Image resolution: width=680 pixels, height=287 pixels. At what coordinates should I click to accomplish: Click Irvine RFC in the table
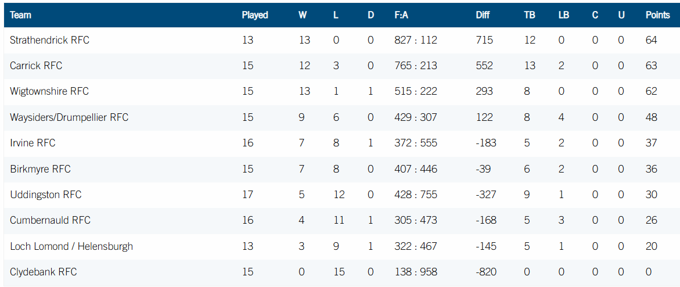click(x=33, y=143)
